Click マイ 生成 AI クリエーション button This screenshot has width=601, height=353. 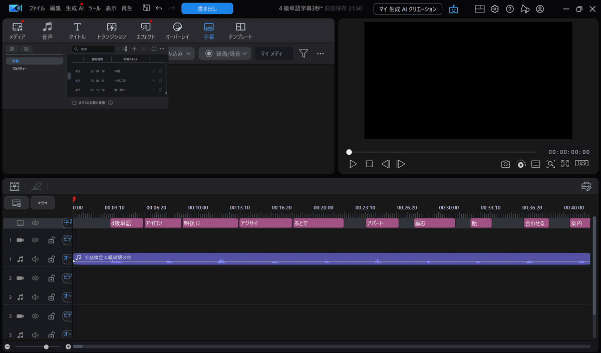[408, 9]
